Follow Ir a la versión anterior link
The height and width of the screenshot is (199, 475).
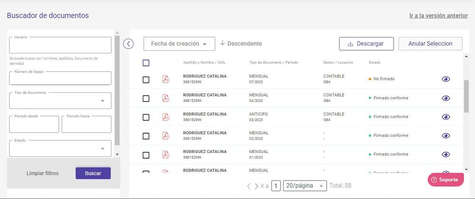(438, 16)
